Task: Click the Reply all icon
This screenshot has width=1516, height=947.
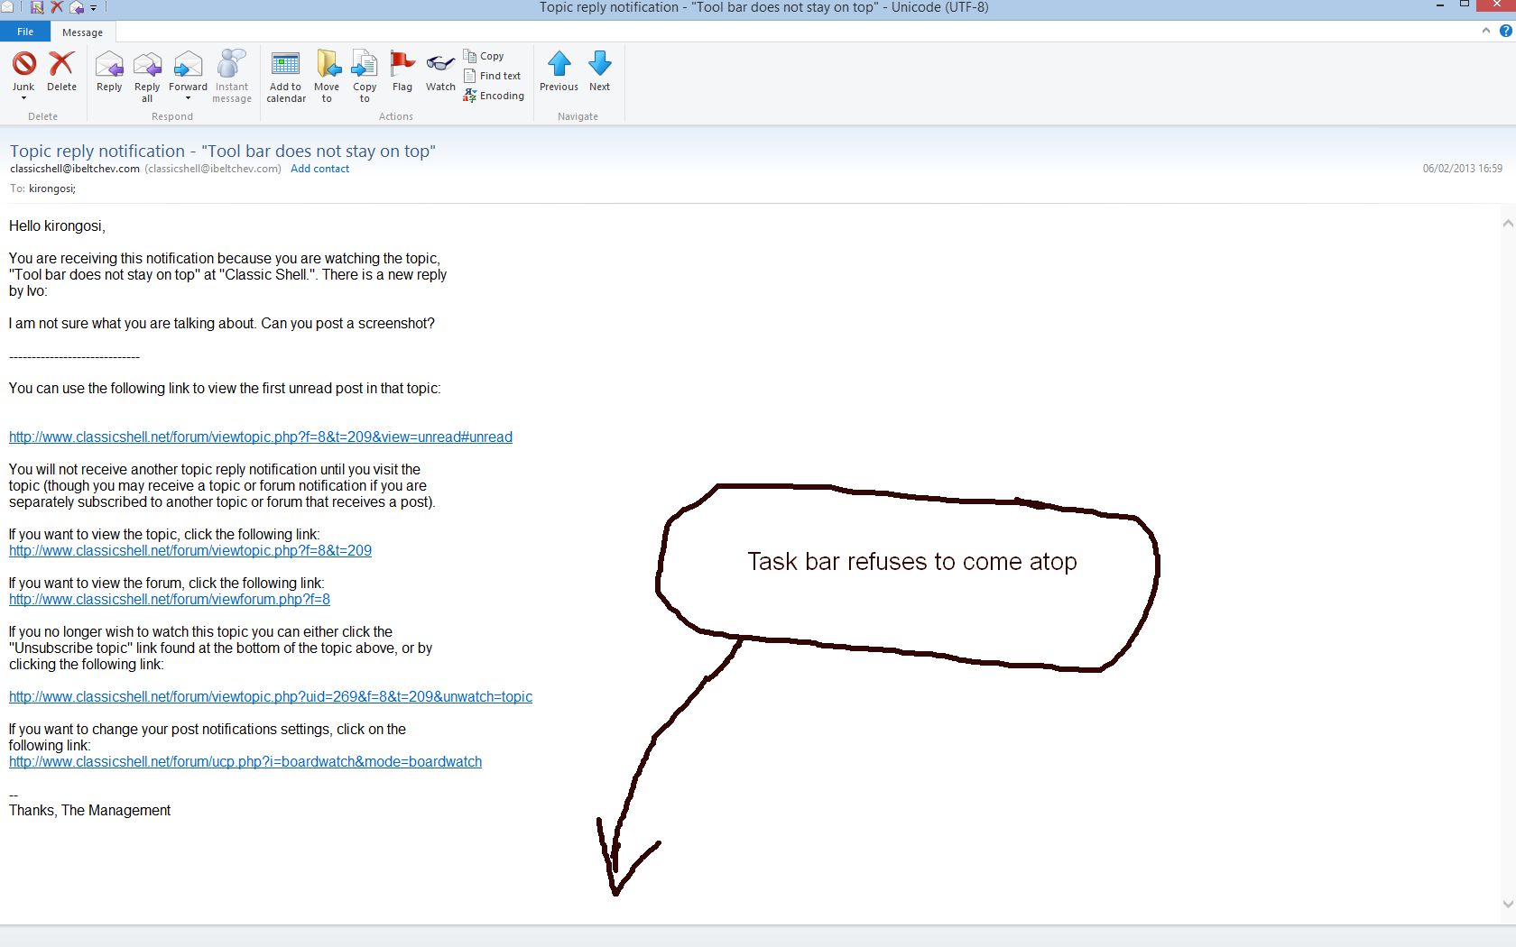Action: (x=147, y=66)
